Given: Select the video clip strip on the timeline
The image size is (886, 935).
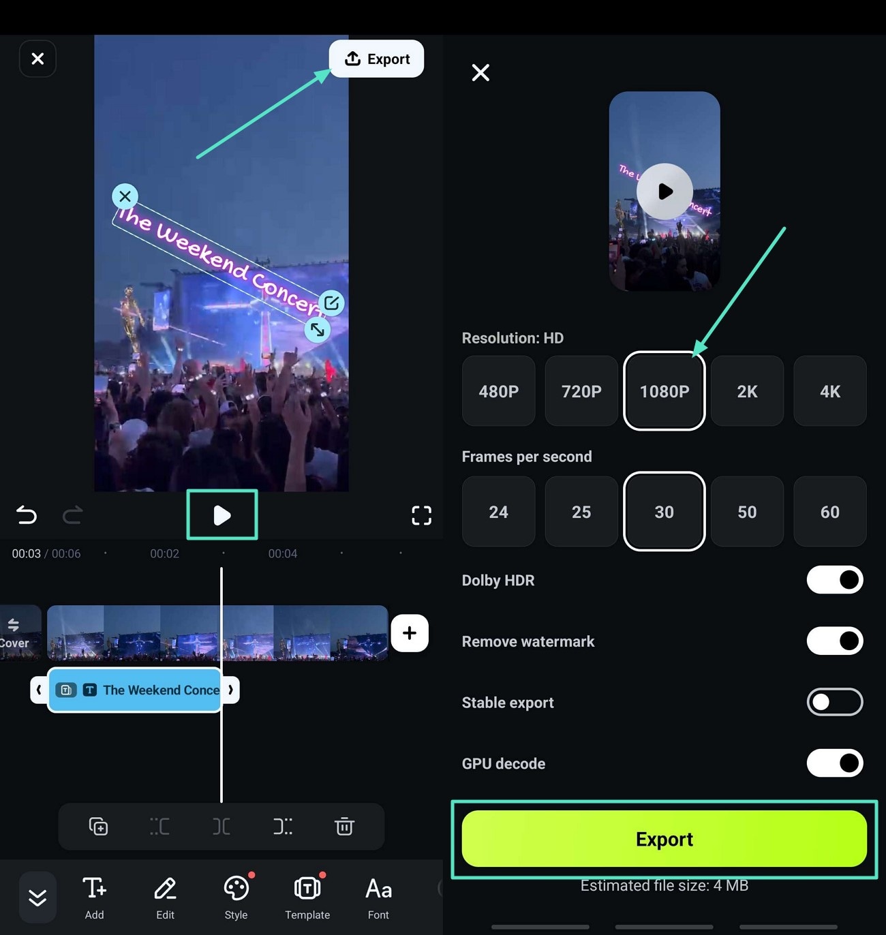Looking at the screenshot, I should click(x=217, y=633).
